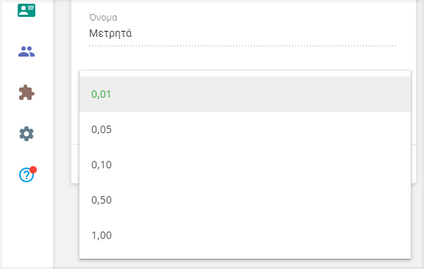The width and height of the screenshot is (424, 269).
Task: Choose the 1,00 list entry
Action: click(x=245, y=235)
